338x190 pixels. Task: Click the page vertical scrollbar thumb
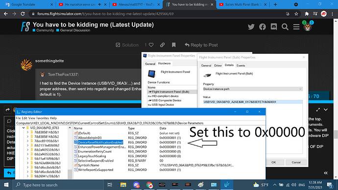coord(336,134)
